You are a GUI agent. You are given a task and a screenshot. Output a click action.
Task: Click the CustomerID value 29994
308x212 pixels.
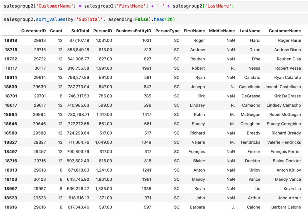tap(39, 115)
